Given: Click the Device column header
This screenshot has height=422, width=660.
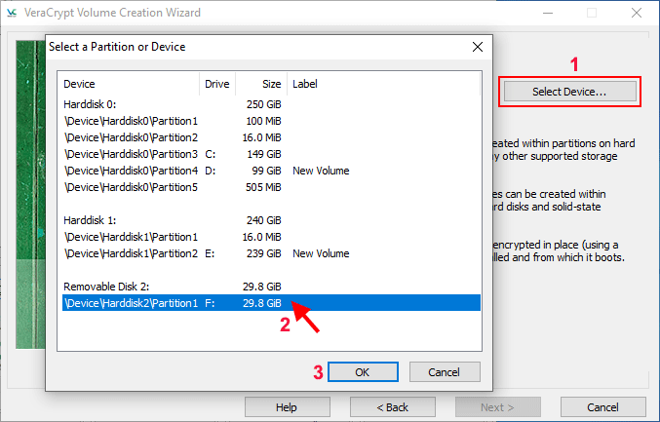Looking at the screenshot, I should pyautogui.click(x=129, y=84).
